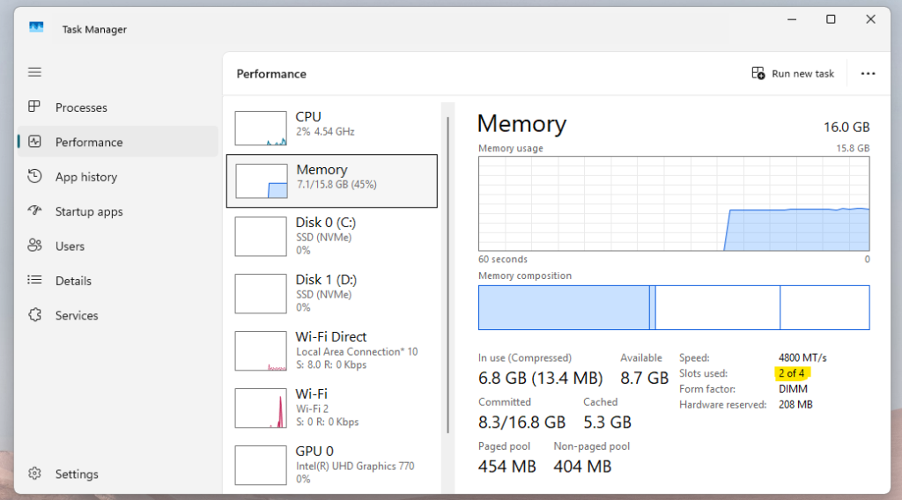The width and height of the screenshot is (902, 500).
Task: Click the 2 of 4 slots used value
Action: click(x=792, y=373)
